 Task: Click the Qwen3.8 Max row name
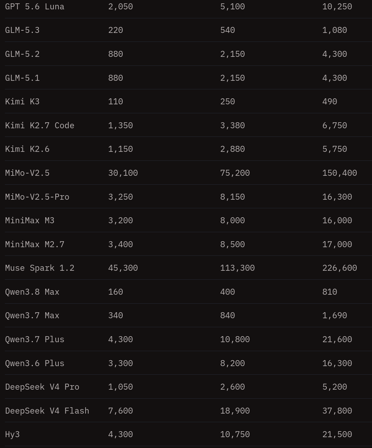pos(32,292)
